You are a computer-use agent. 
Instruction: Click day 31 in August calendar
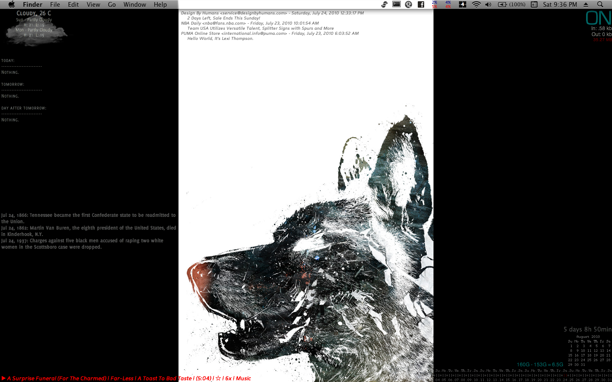(x=583, y=365)
